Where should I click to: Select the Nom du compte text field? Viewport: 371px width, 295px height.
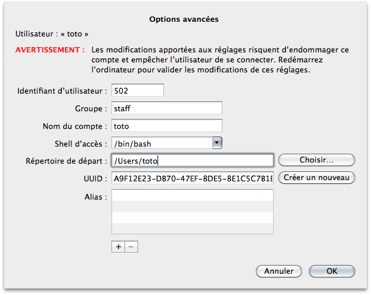(166, 125)
